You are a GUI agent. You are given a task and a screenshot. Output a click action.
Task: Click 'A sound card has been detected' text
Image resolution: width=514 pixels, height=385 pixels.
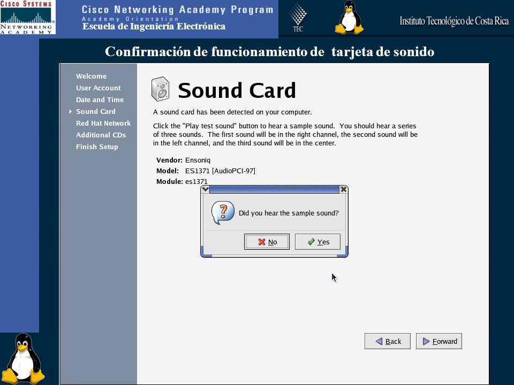[x=232, y=112]
